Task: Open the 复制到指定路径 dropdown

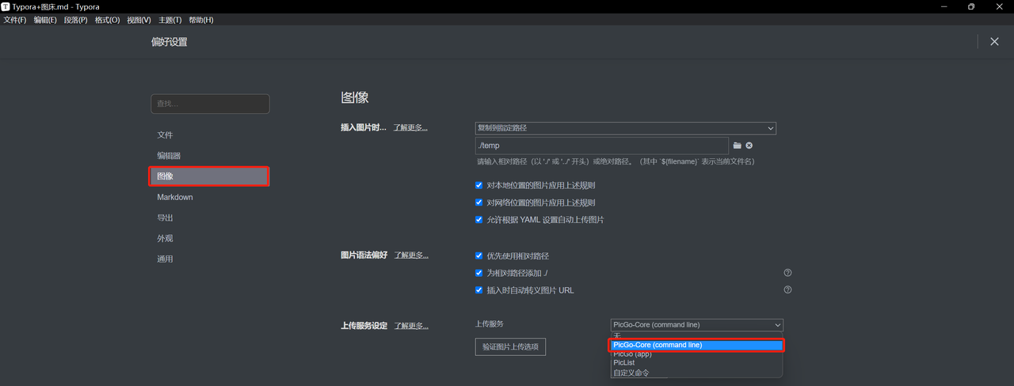Action: (x=625, y=128)
